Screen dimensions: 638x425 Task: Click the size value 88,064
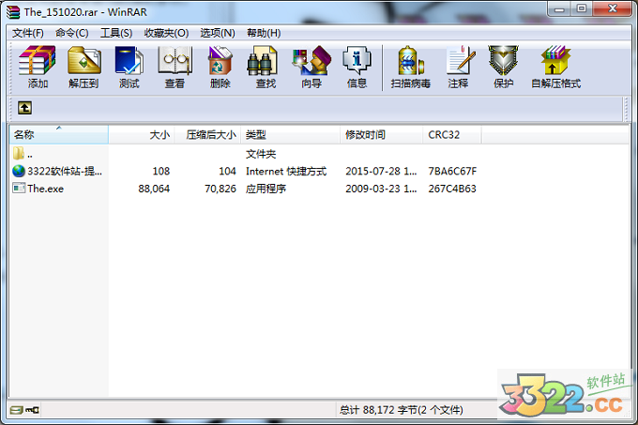[x=154, y=189]
